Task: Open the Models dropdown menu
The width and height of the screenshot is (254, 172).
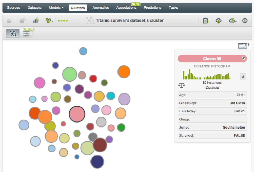Action: [56, 8]
